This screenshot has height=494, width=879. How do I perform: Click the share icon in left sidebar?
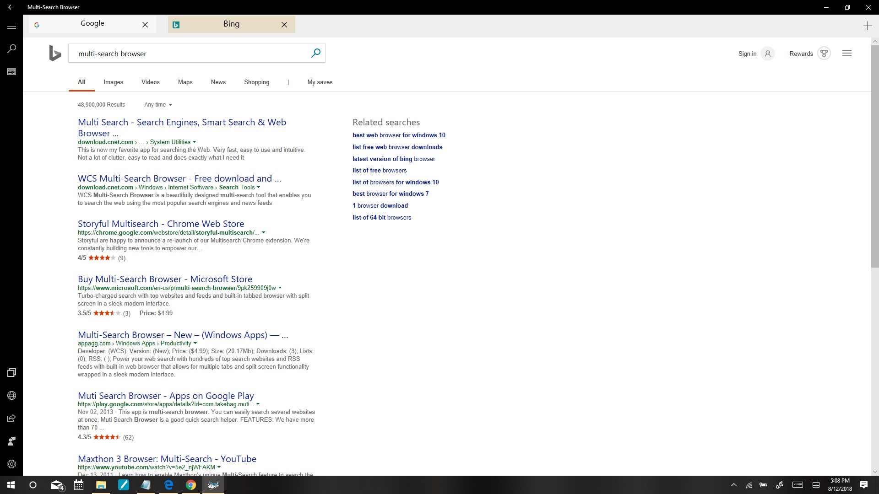pos(11,418)
